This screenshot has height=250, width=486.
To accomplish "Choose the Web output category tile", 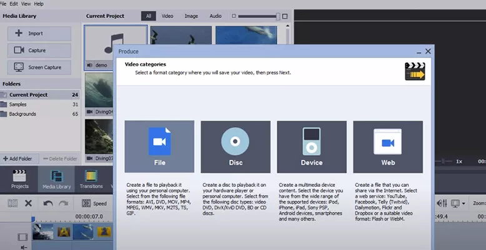I will (x=388, y=147).
